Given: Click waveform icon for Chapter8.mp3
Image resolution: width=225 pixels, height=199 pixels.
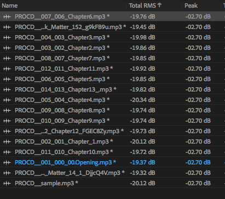Looking at the screenshot, I should 7,110.
